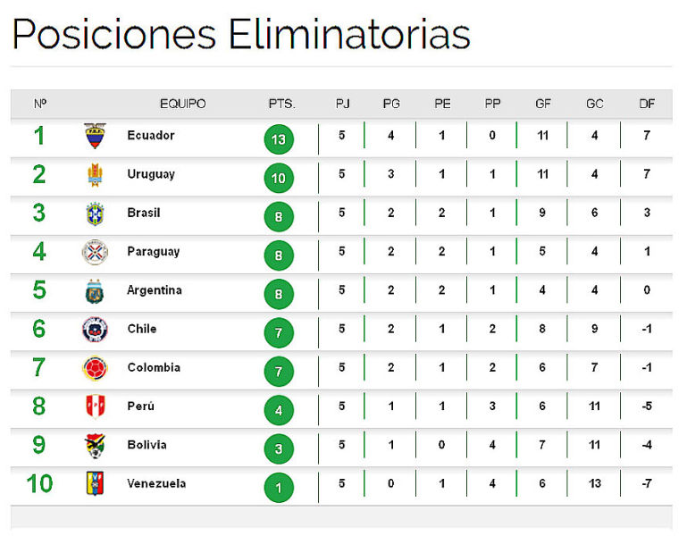This screenshot has width=695, height=536.
Task: Click the Chile federation crest icon
Action: tap(95, 330)
